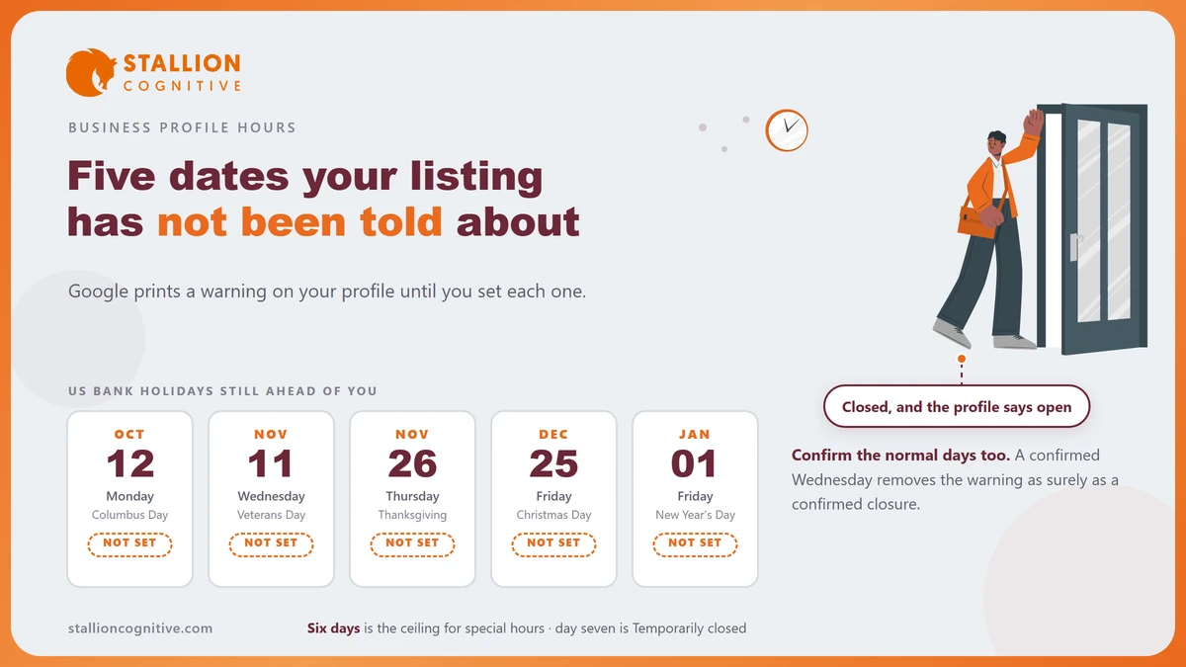Click the 'Six days' bold footer text

pyautogui.click(x=333, y=628)
